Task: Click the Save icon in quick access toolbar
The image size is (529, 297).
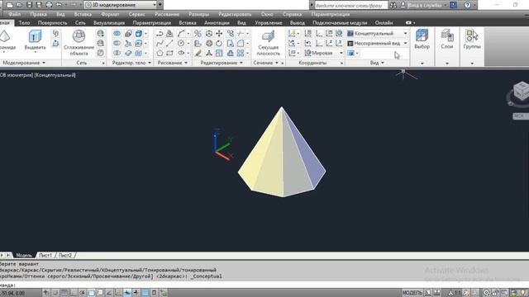Action: click(x=30, y=5)
